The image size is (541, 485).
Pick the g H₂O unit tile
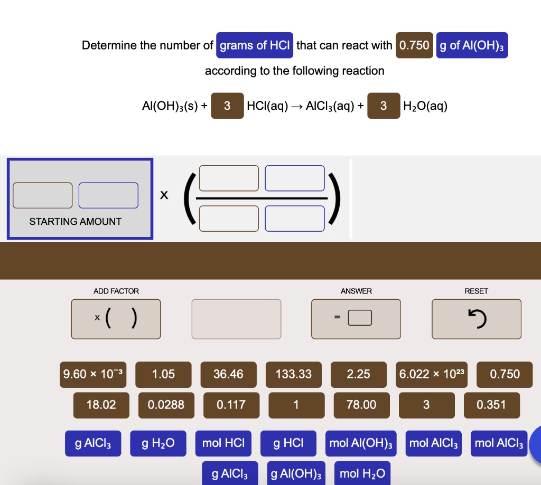click(158, 443)
